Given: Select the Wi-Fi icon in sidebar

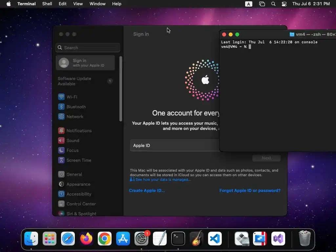Looking at the screenshot, I should click(61, 97).
